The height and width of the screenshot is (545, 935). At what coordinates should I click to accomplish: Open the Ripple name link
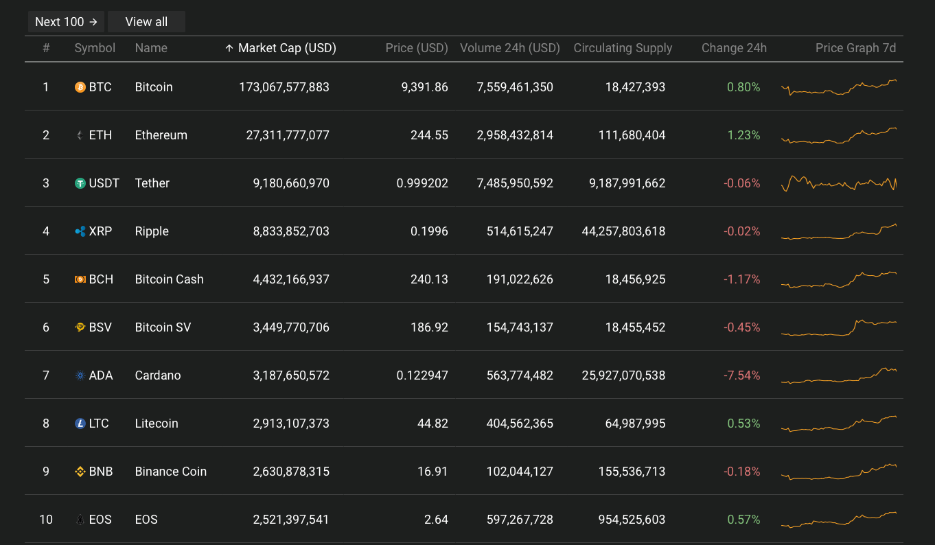pyautogui.click(x=152, y=231)
